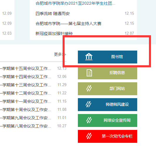Open the 第十五周会议及工作 schedule link
This screenshot has height=154, width=156.
26,68
